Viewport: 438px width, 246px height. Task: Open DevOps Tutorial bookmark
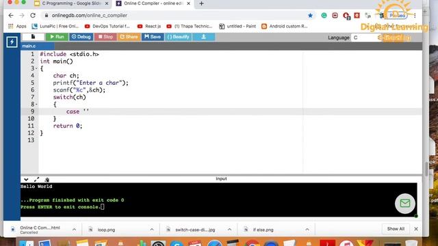coord(107,26)
